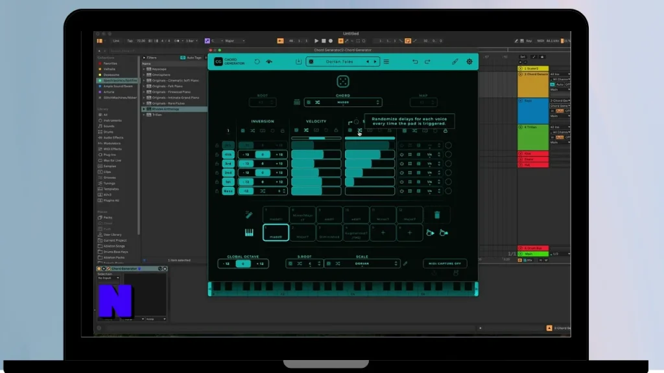Image resolution: width=664 pixels, height=373 pixels.
Task: Expand the Rhodes Anthology browser item
Action: 144,109
